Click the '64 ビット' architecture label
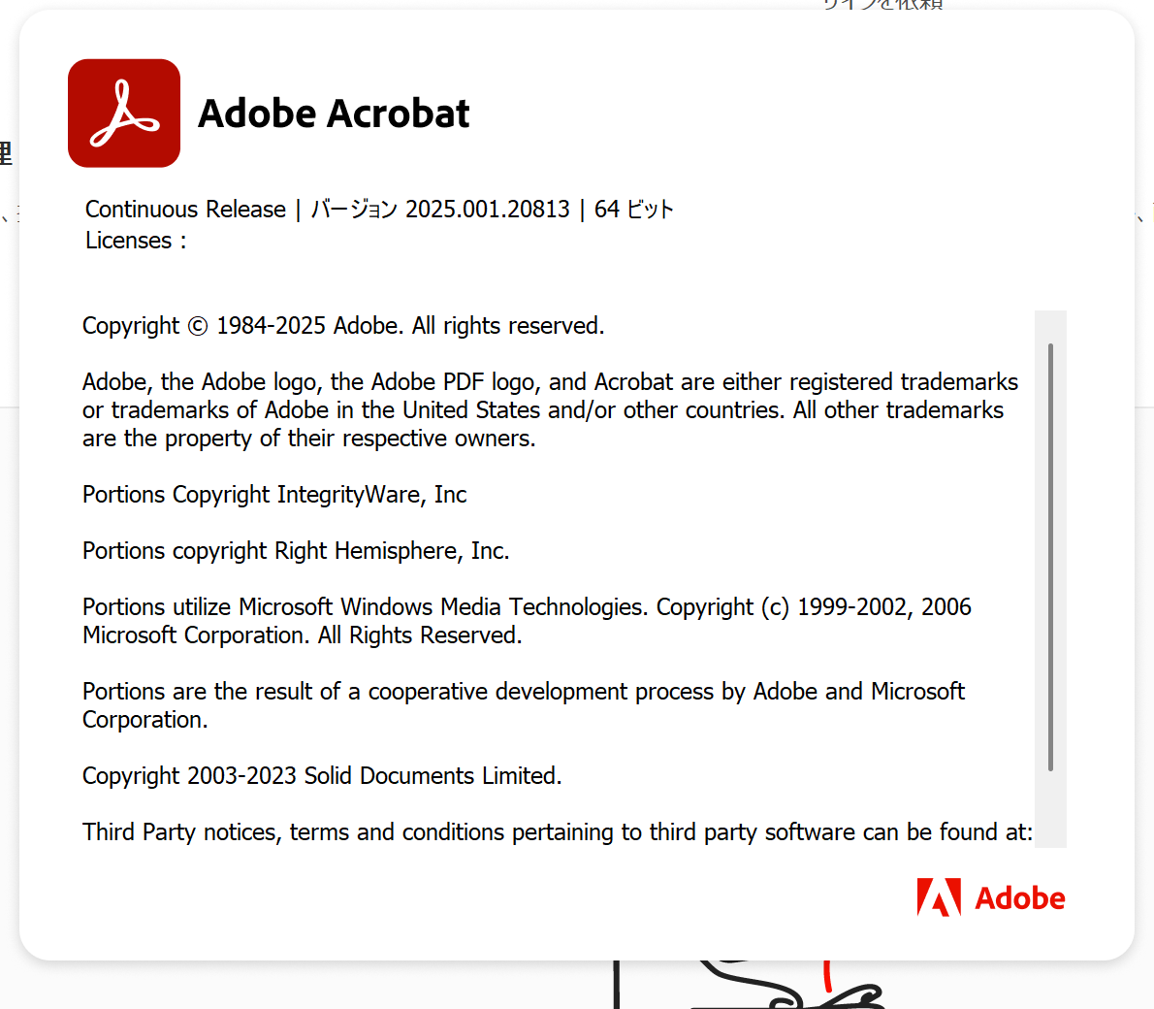Image resolution: width=1154 pixels, height=1009 pixels. (x=633, y=210)
